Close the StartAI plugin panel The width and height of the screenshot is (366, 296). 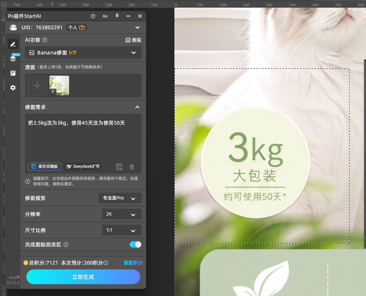coord(140,16)
